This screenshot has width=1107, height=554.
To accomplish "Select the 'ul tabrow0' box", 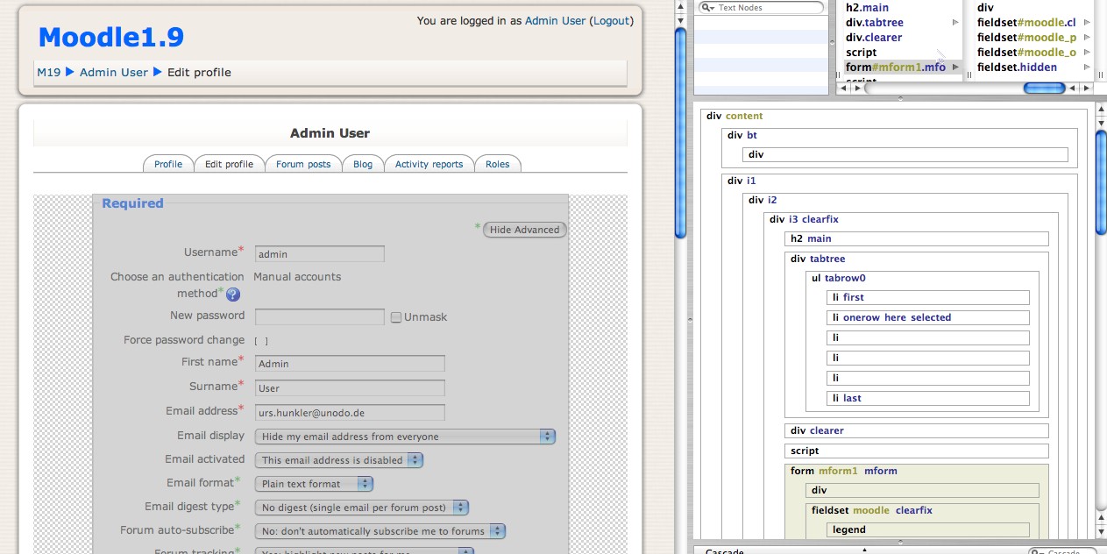I will pyautogui.click(x=839, y=278).
